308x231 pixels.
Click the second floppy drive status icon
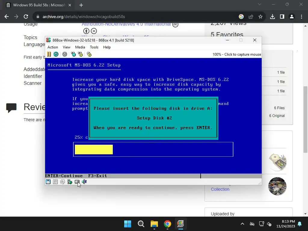(x=55, y=182)
